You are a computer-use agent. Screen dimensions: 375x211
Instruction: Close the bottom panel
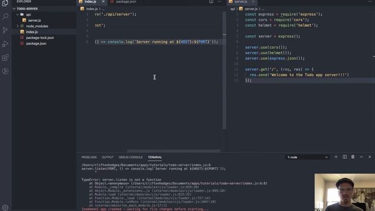click(x=370, y=157)
